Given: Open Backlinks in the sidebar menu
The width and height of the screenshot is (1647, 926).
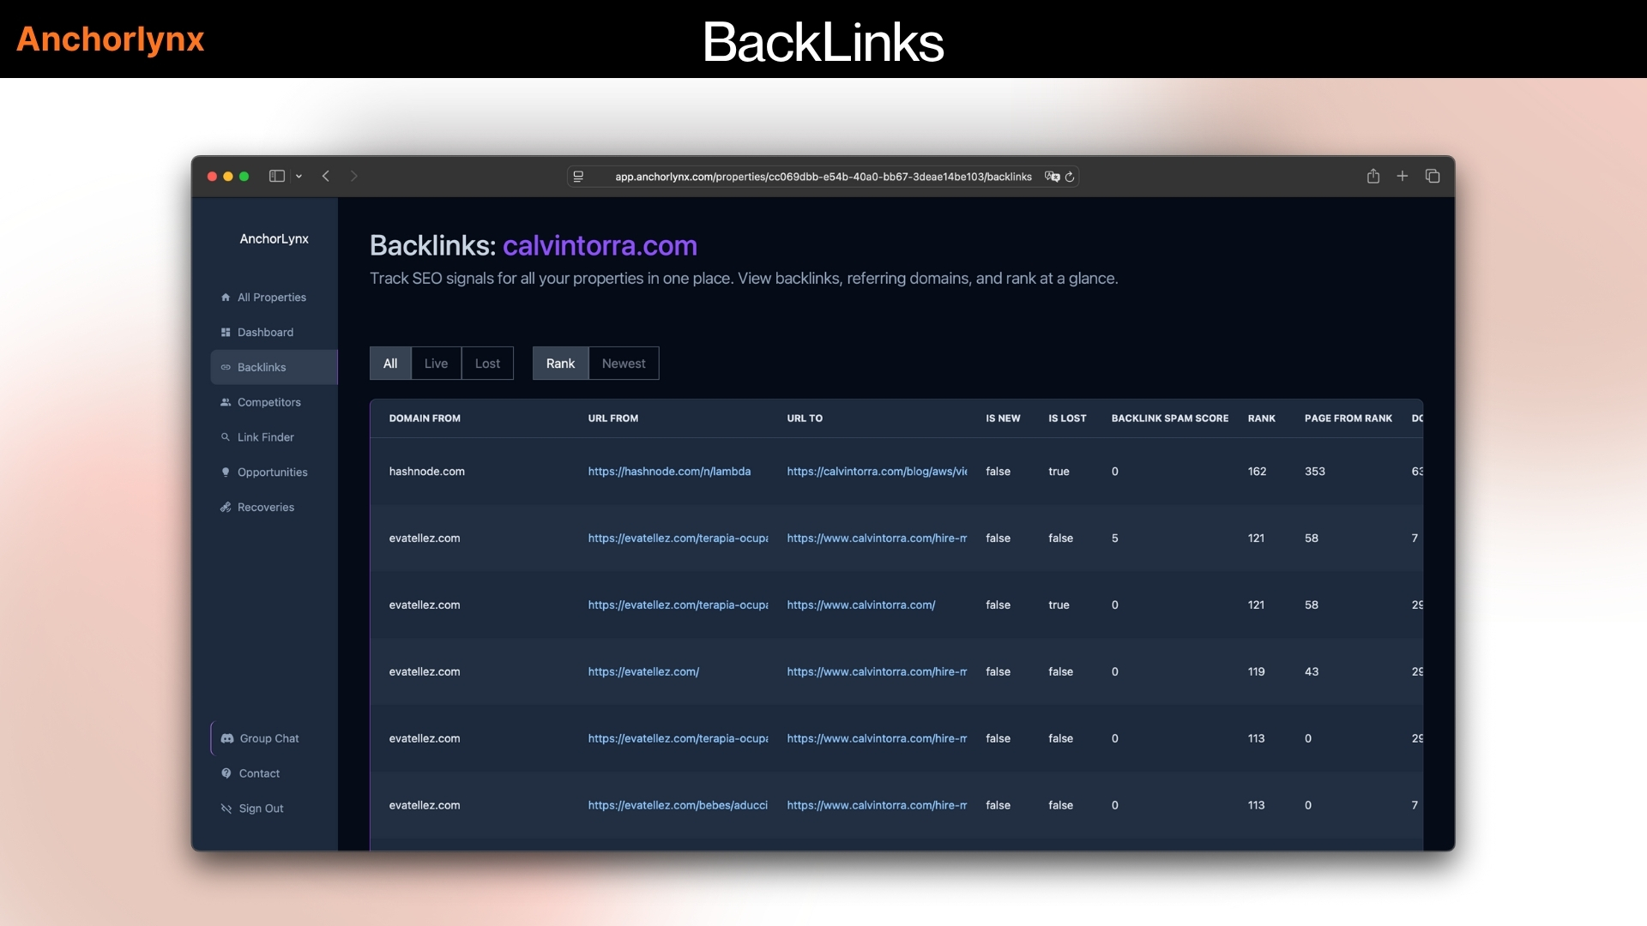Looking at the screenshot, I should tap(262, 367).
